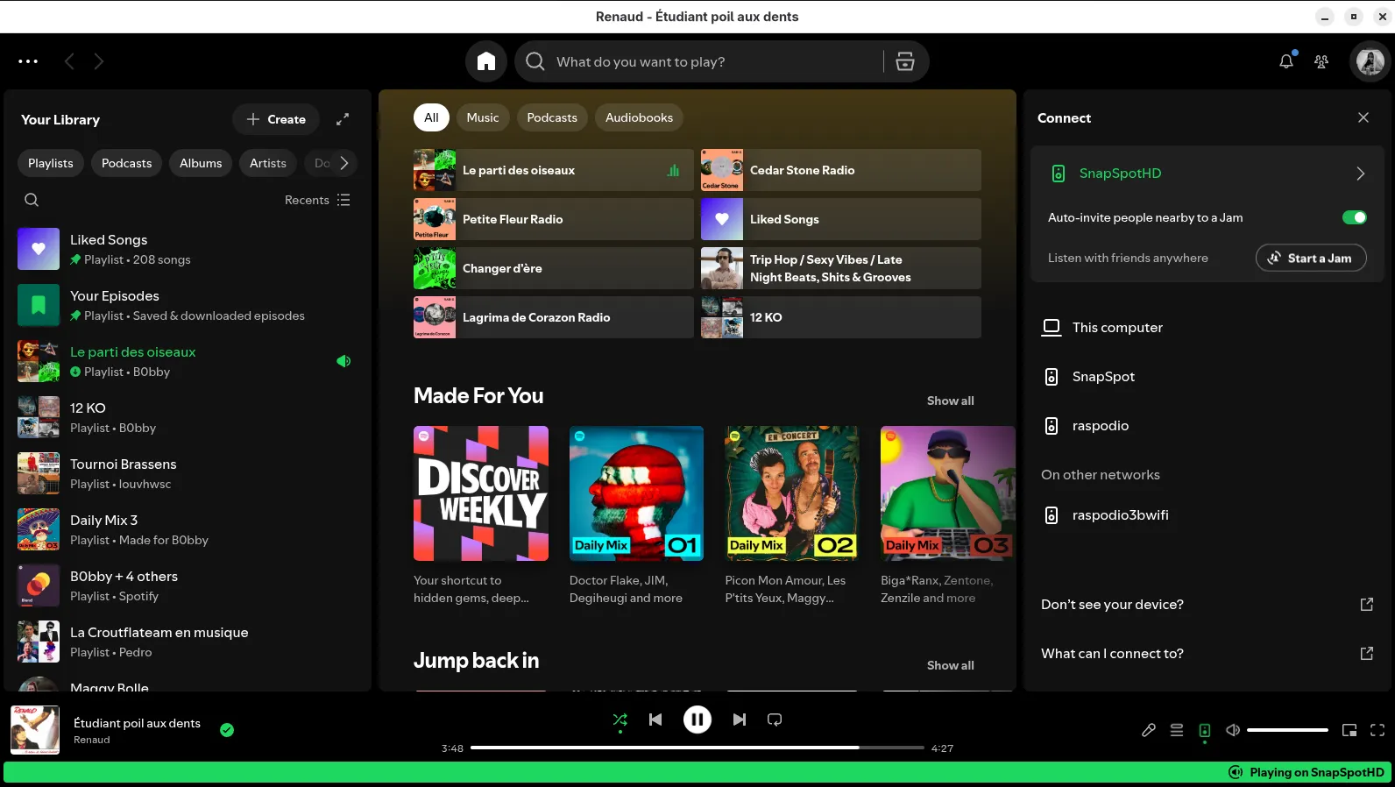Seek on the song progress bar
Image resolution: width=1395 pixels, height=787 pixels.
(x=697, y=748)
